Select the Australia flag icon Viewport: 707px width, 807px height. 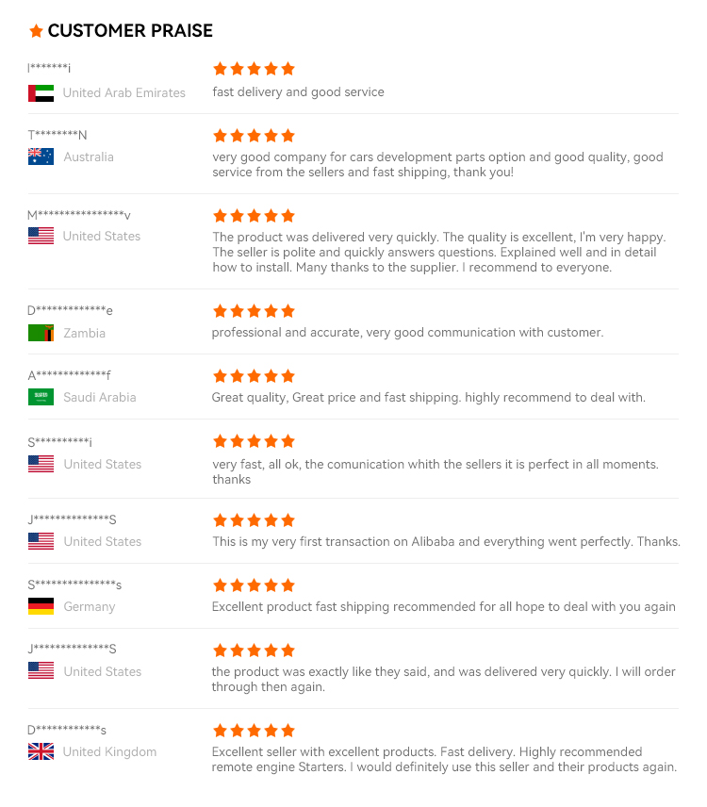click(x=41, y=156)
